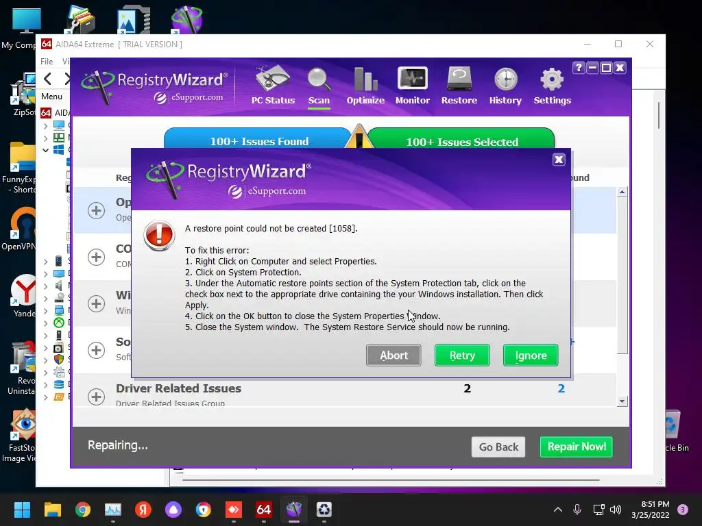
Task: Click the microphone tray icon
Action: click(577, 510)
